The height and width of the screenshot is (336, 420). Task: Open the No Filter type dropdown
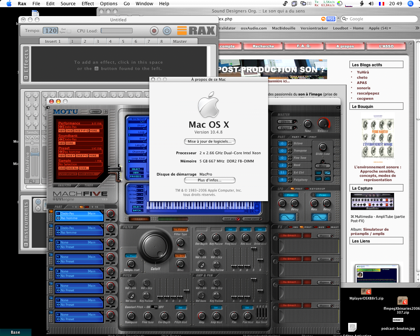click(x=180, y=229)
